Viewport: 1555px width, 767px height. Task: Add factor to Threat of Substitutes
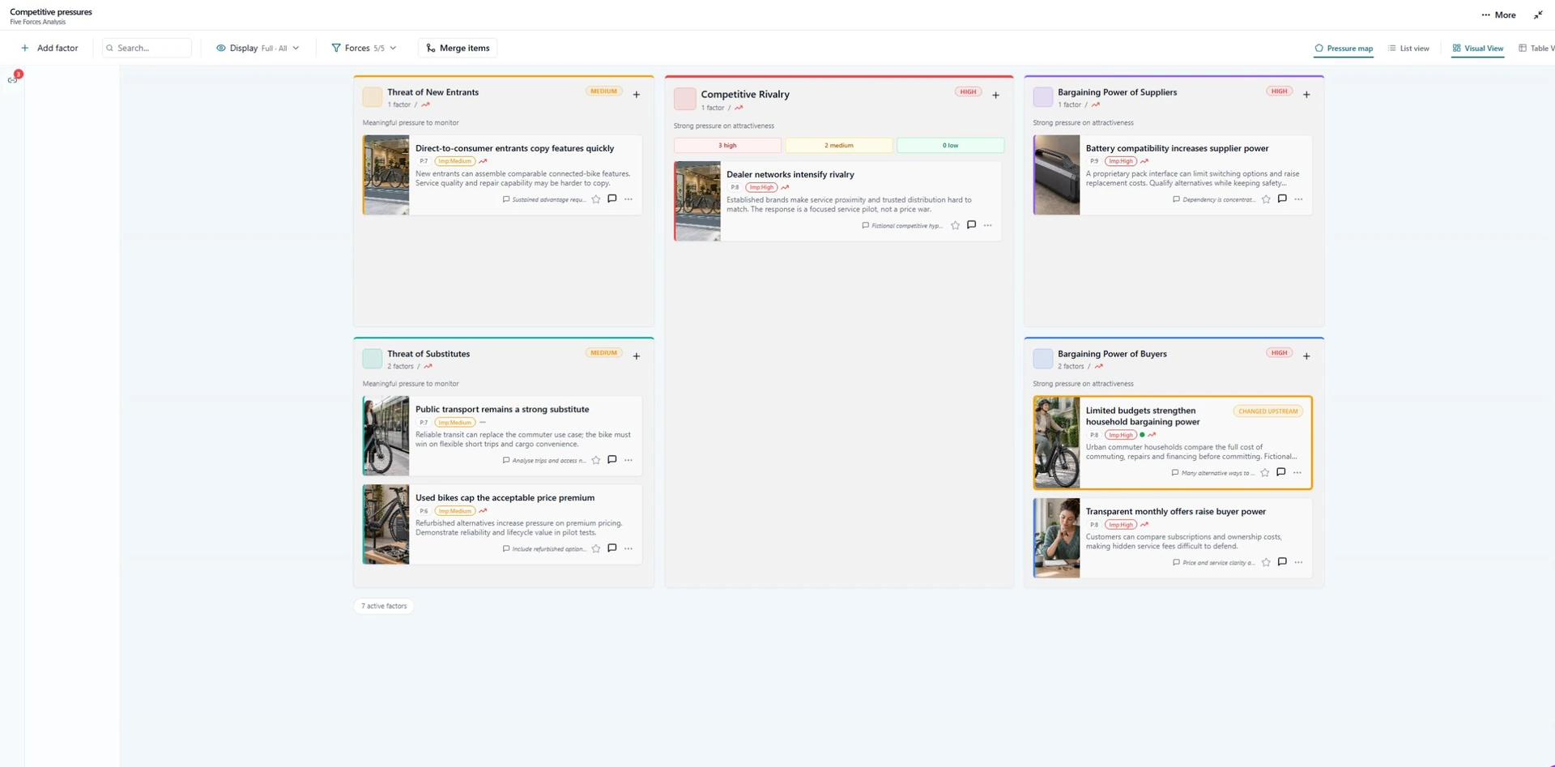[637, 356]
